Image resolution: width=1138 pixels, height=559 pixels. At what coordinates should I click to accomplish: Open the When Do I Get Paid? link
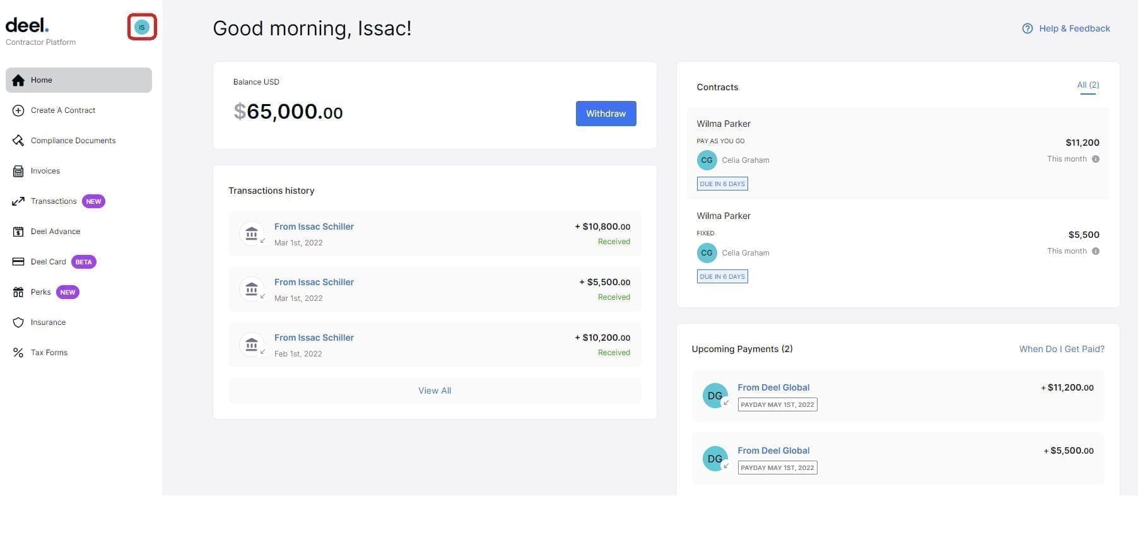1062,349
